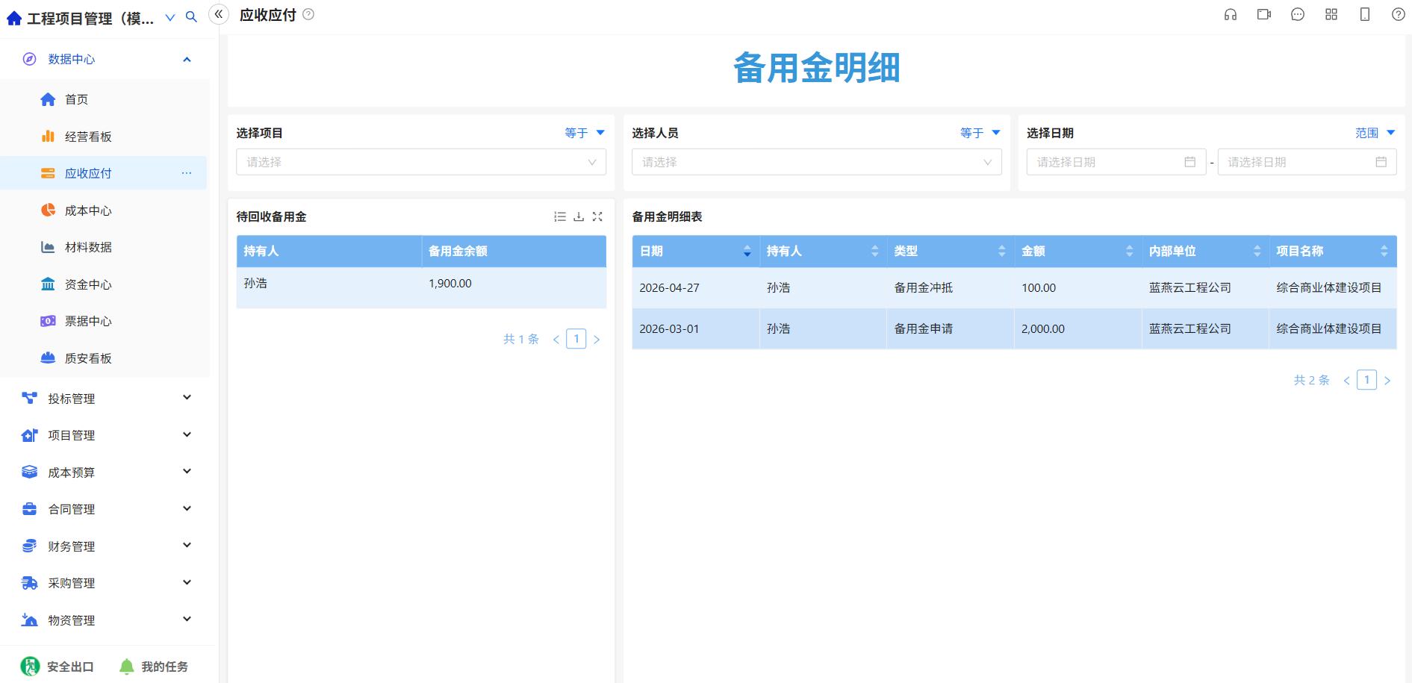Image resolution: width=1412 pixels, height=683 pixels.
Task: Go to next page in 待回收备用金 pager
Action: pyautogui.click(x=597, y=340)
